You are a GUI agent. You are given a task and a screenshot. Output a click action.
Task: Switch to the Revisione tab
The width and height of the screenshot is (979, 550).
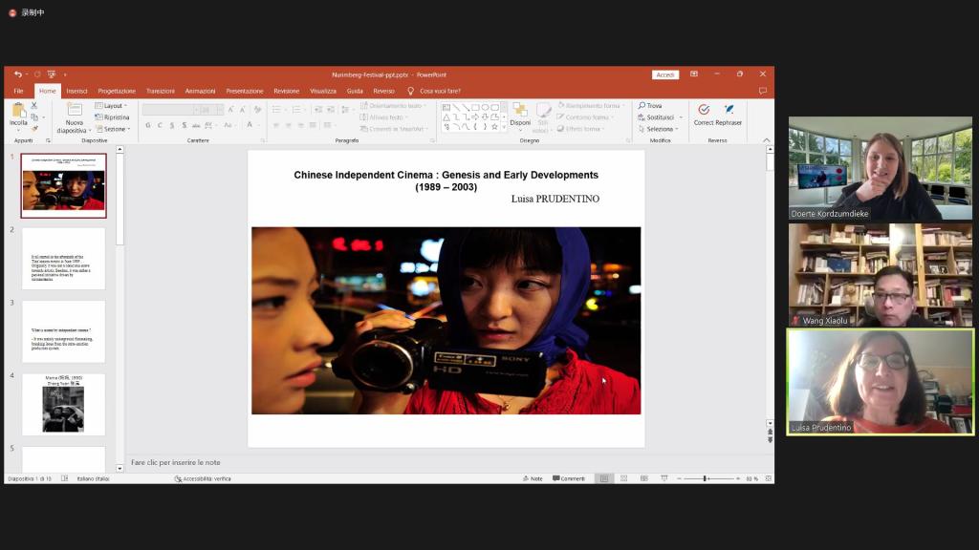click(x=287, y=91)
